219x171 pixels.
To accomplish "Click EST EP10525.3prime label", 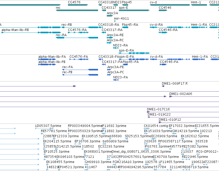I will pyautogui.click(x=57, y=152).
